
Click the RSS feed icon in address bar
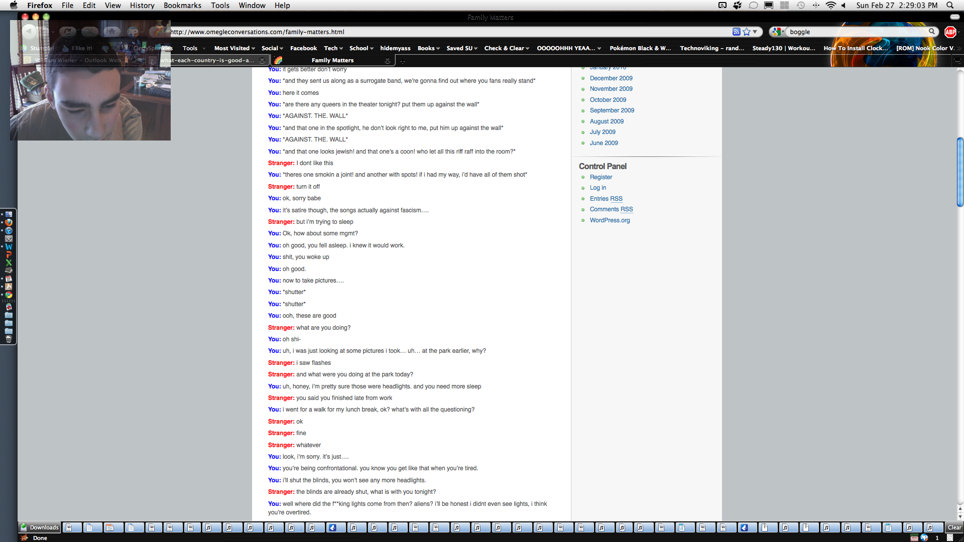(736, 32)
